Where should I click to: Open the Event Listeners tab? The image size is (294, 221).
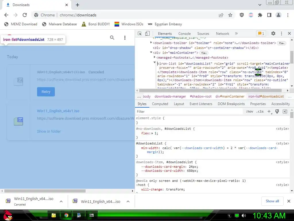coord(201,104)
